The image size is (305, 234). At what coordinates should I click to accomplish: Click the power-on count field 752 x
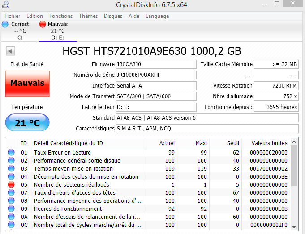coord(276,96)
